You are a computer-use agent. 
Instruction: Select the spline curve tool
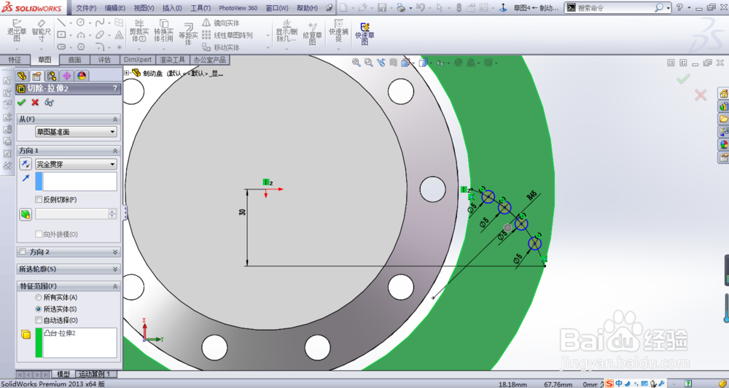(100, 23)
